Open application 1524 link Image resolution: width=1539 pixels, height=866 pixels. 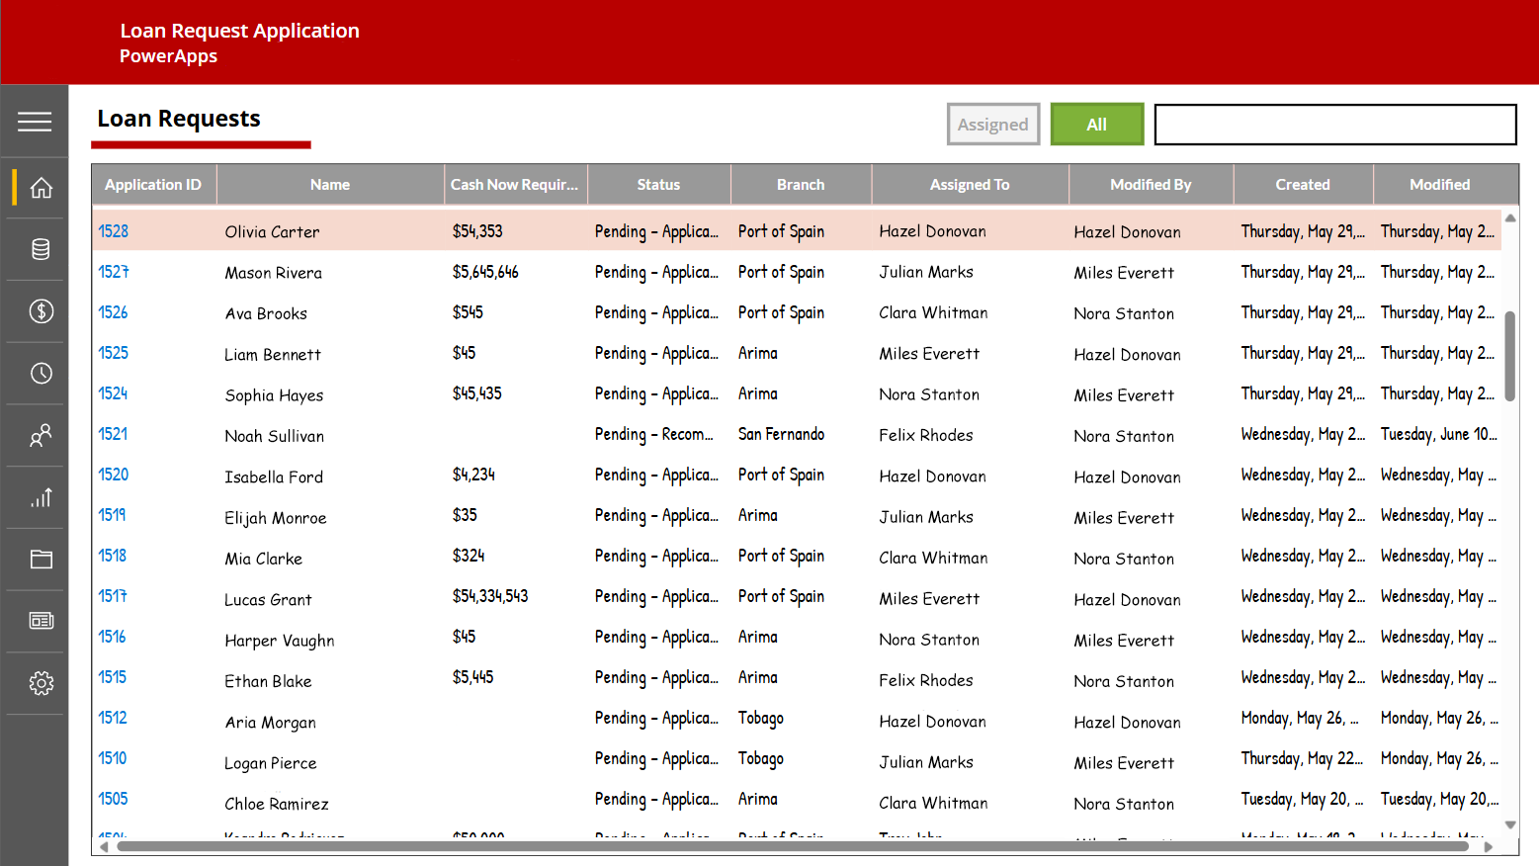click(x=113, y=393)
